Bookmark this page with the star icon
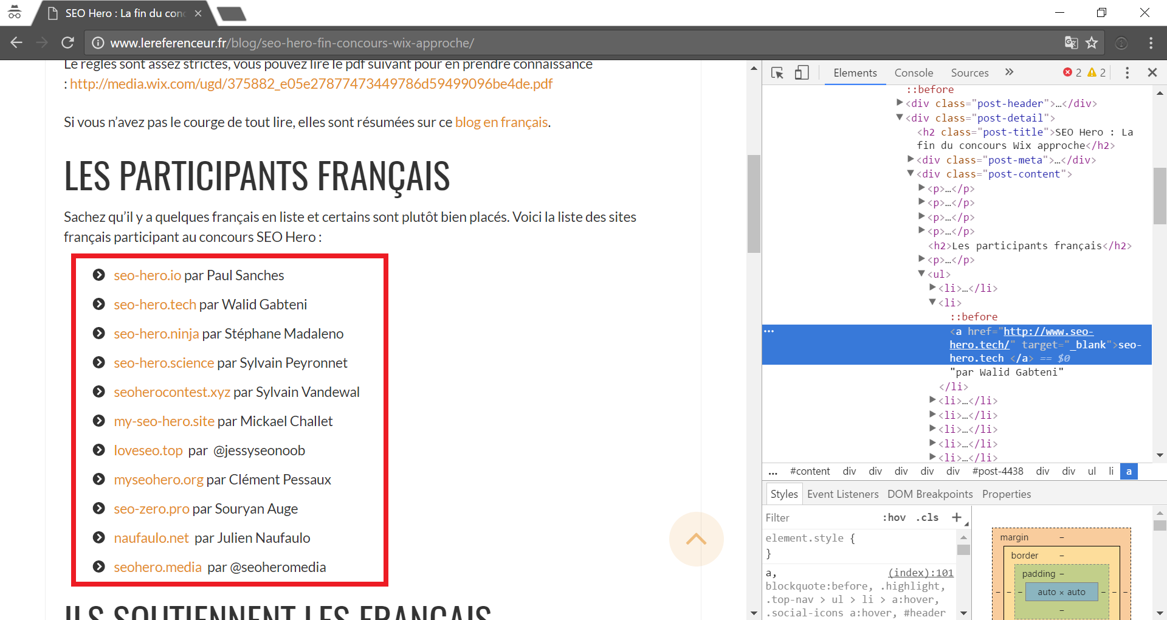The image size is (1167, 620). [1092, 43]
